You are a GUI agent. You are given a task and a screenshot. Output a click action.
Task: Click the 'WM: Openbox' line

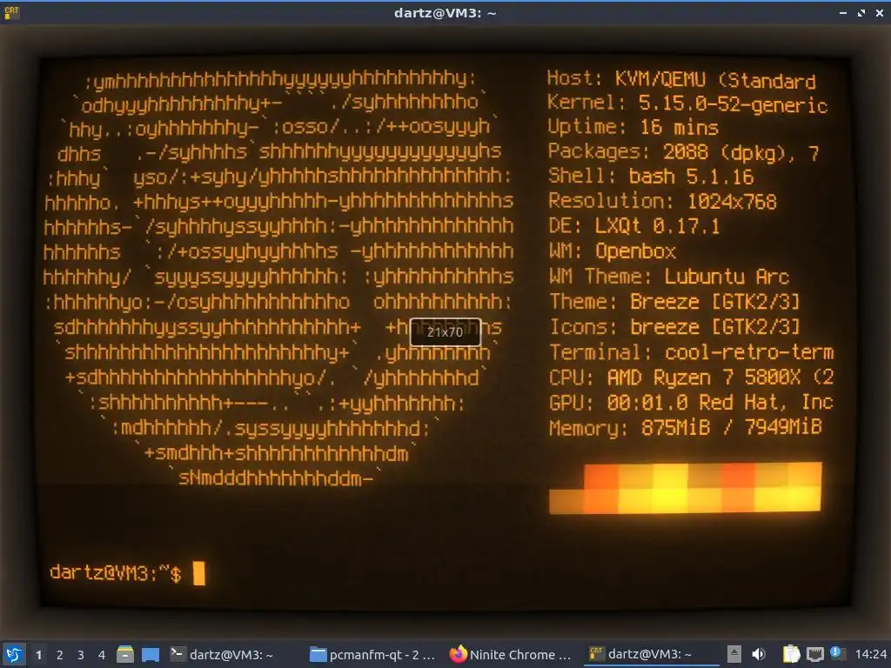click(x=613, y=251)
